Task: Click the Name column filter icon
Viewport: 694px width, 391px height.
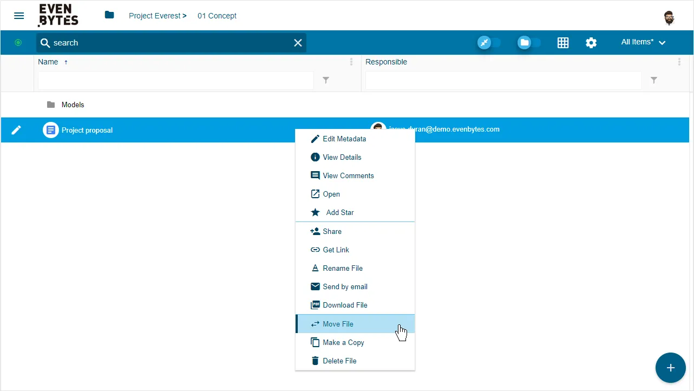Action: (x=326, y=80)
